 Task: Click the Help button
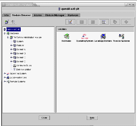tap(92, 118)
